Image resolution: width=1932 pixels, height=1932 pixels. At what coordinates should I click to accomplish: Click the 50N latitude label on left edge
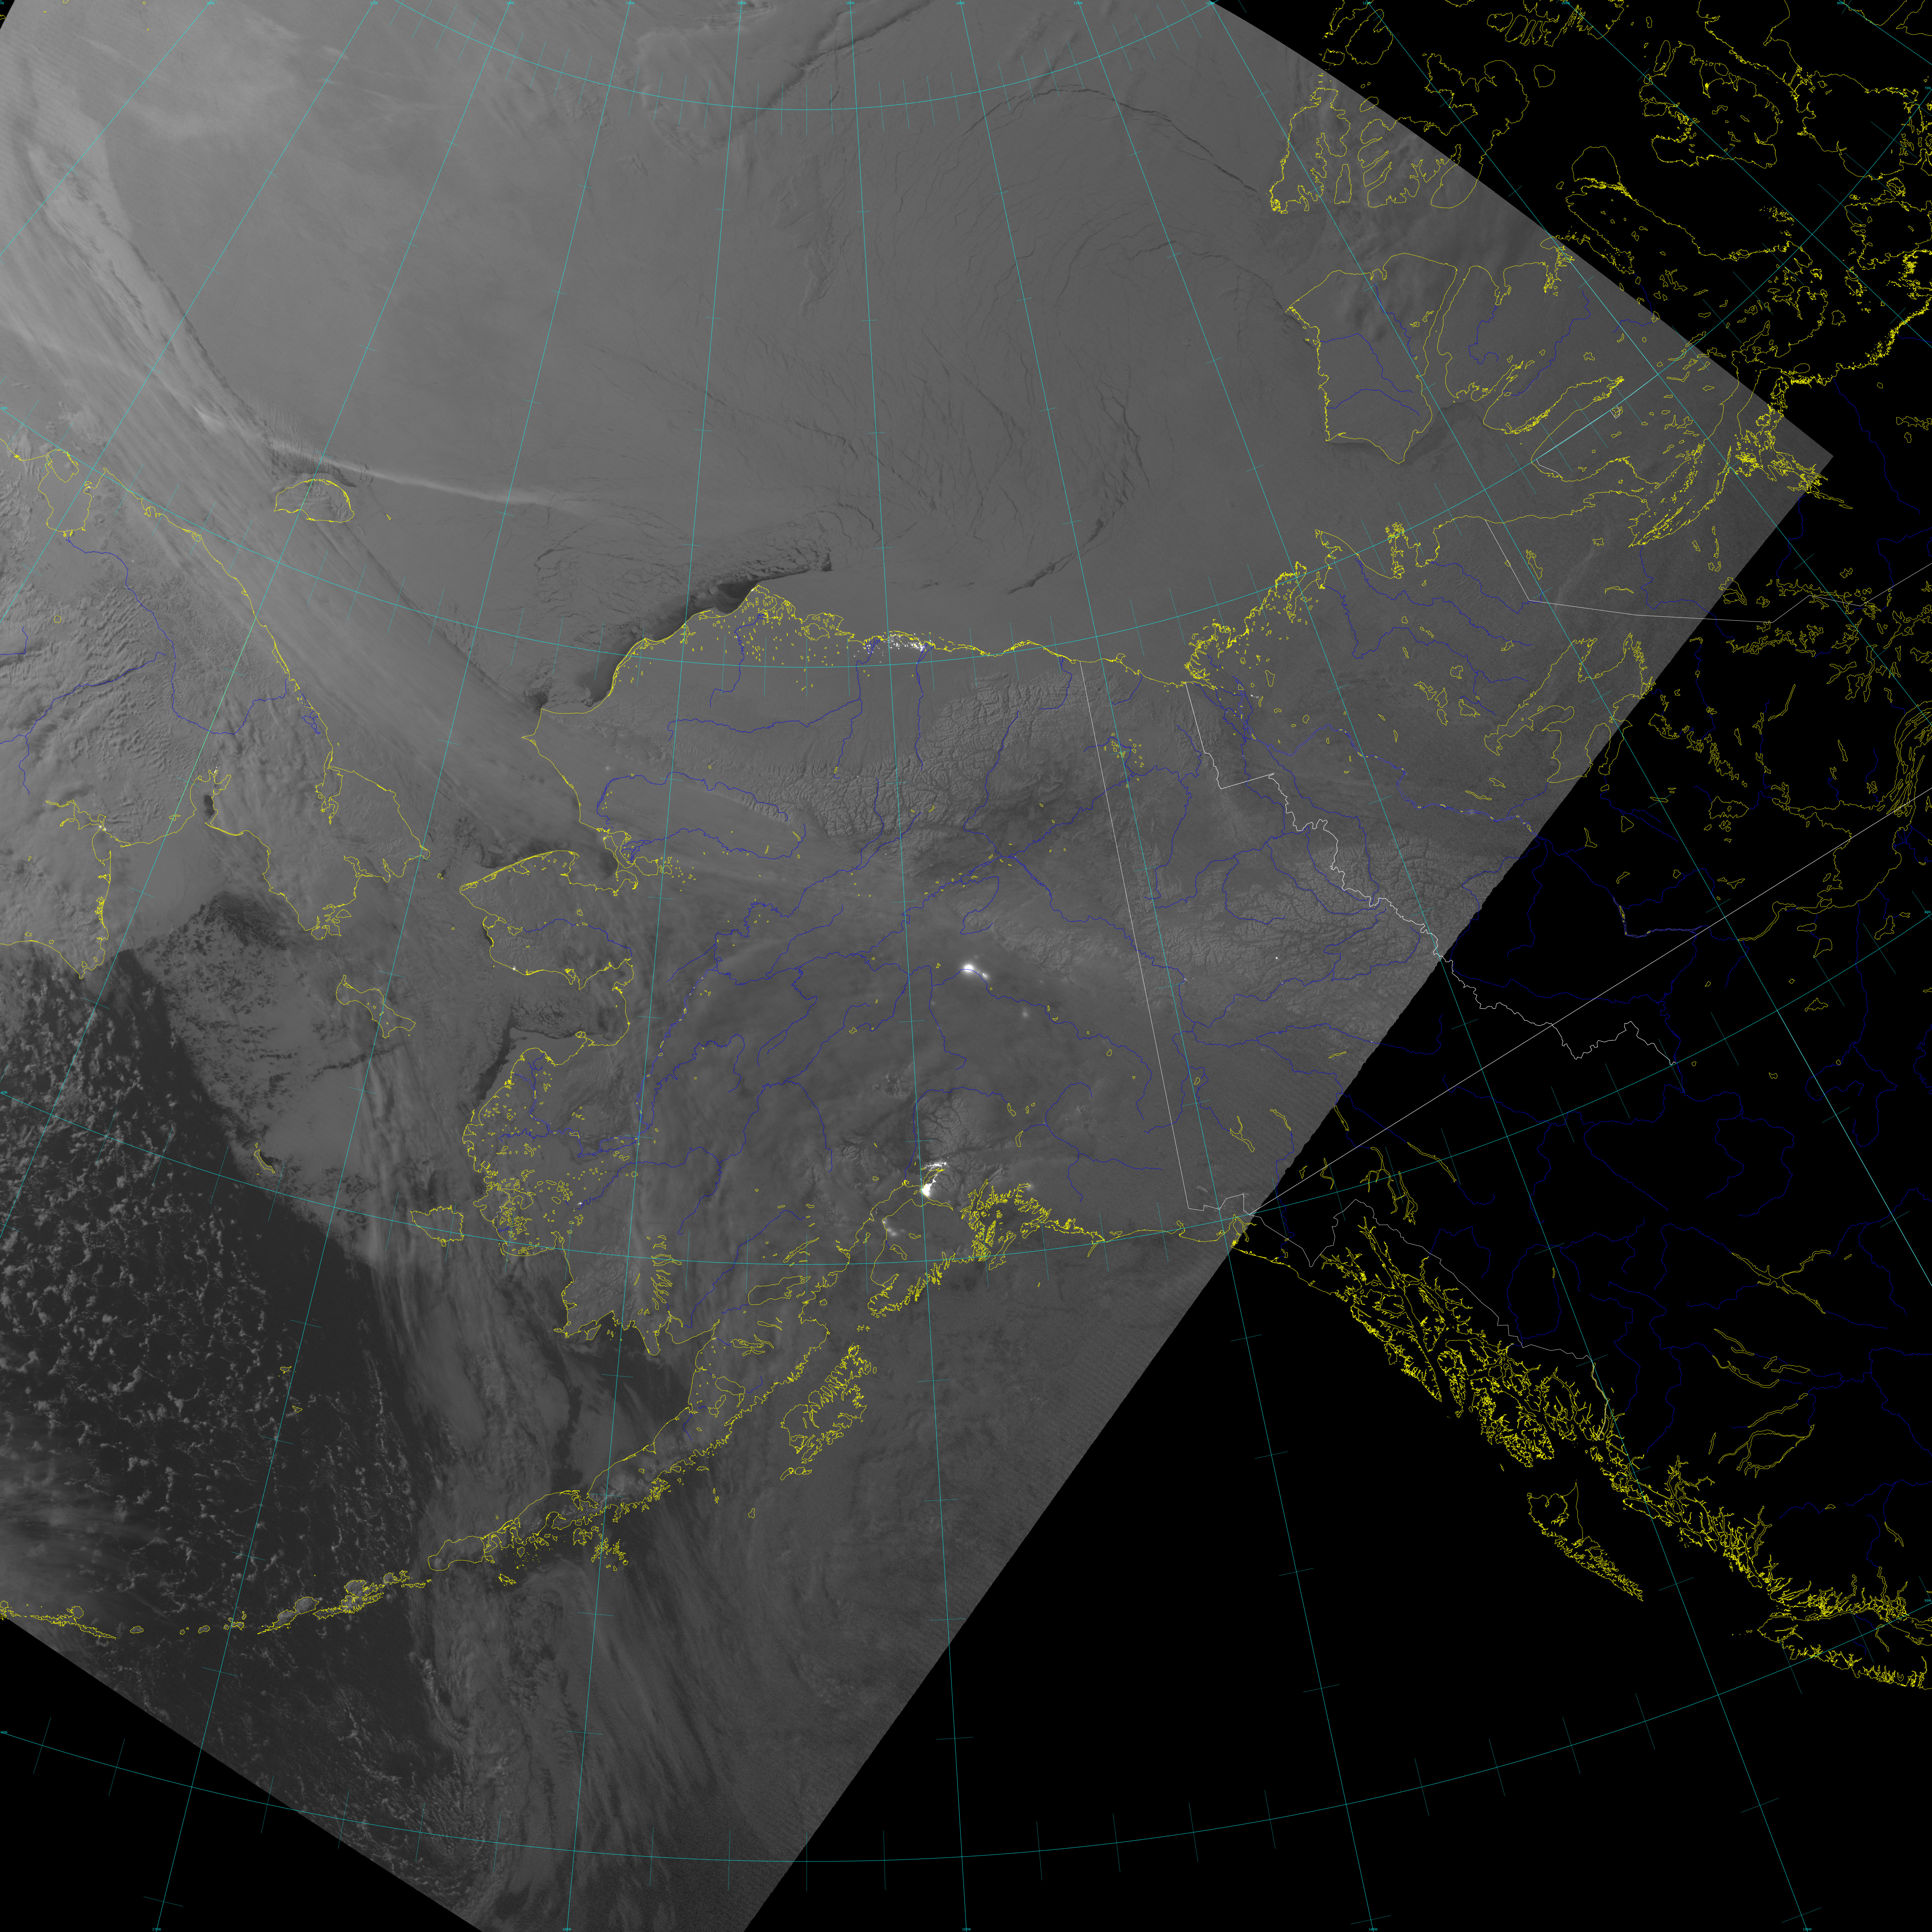pyautogui.click(x=4, y=1732)
